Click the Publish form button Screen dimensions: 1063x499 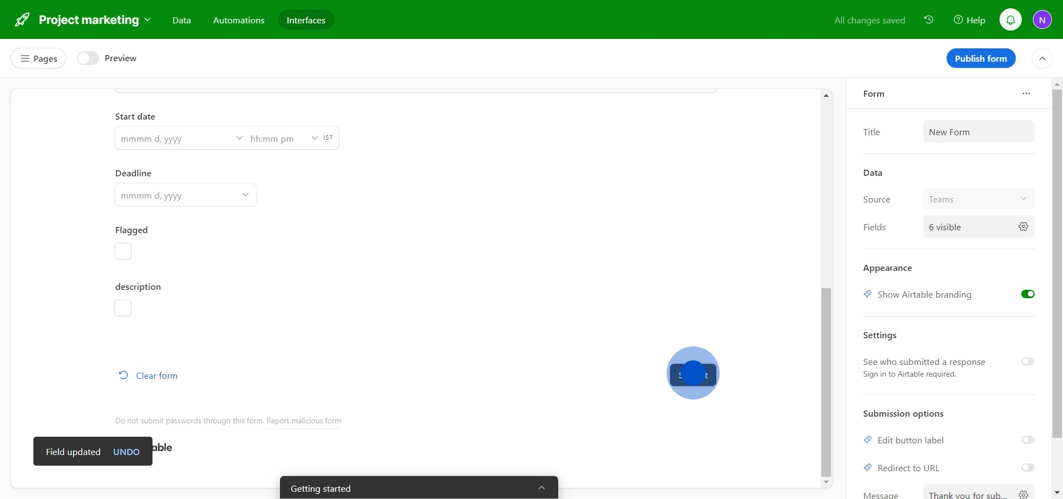point(981,58)
